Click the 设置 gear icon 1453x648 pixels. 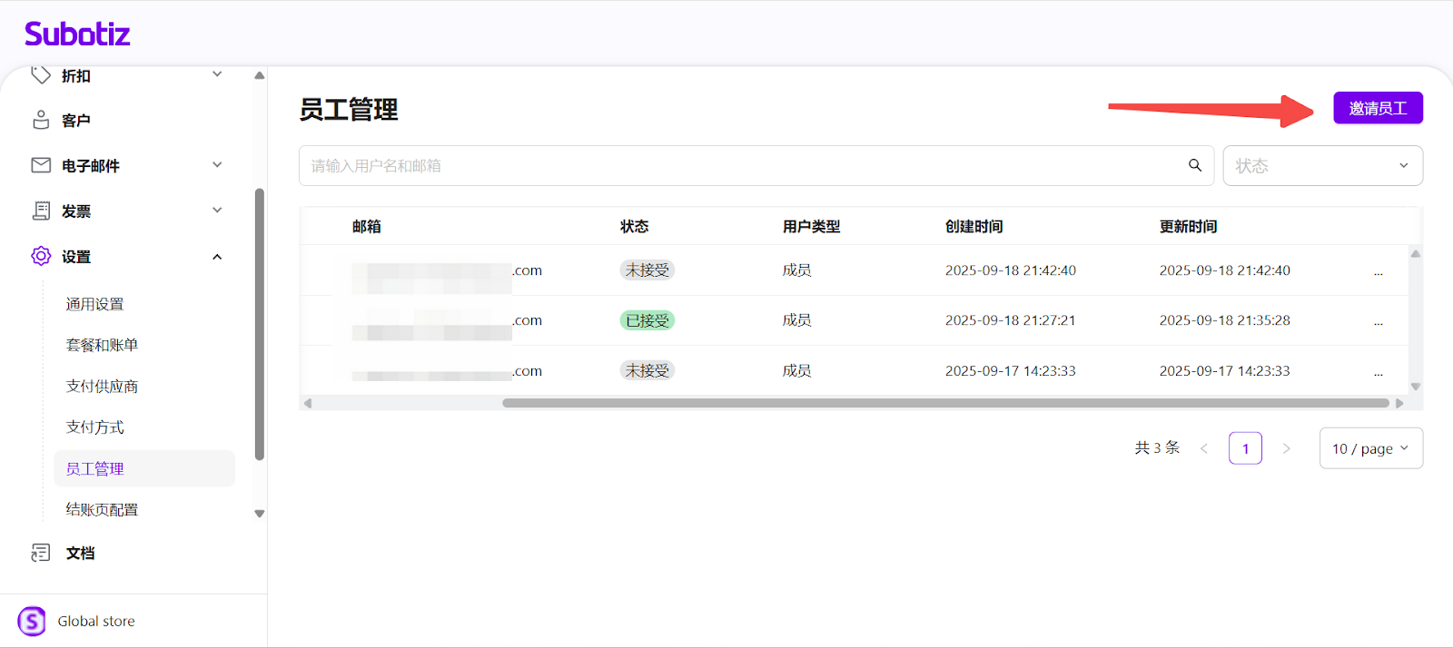pos(41,256)
